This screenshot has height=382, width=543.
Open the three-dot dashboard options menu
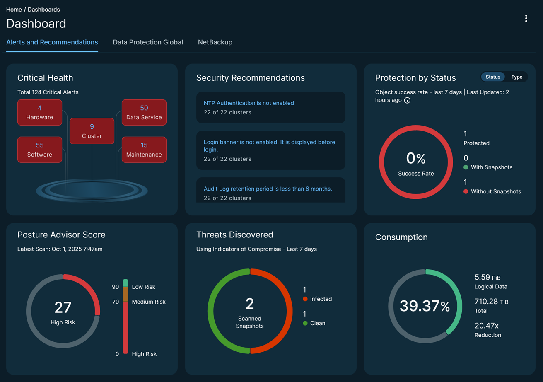(x=526, y=19)
